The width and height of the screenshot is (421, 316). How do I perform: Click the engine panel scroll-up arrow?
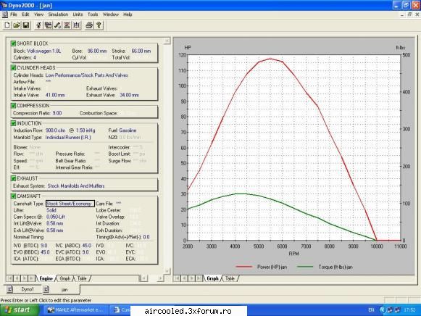pyautogui.click(x=167, y=41)
